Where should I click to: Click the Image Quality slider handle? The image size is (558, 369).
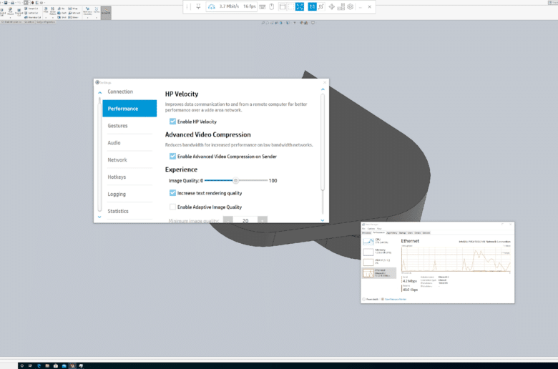(235, 180)
